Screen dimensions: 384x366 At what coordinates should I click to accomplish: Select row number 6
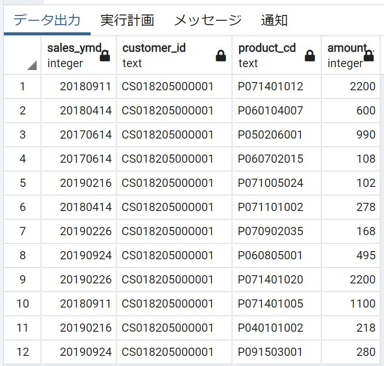coord(22,207)
